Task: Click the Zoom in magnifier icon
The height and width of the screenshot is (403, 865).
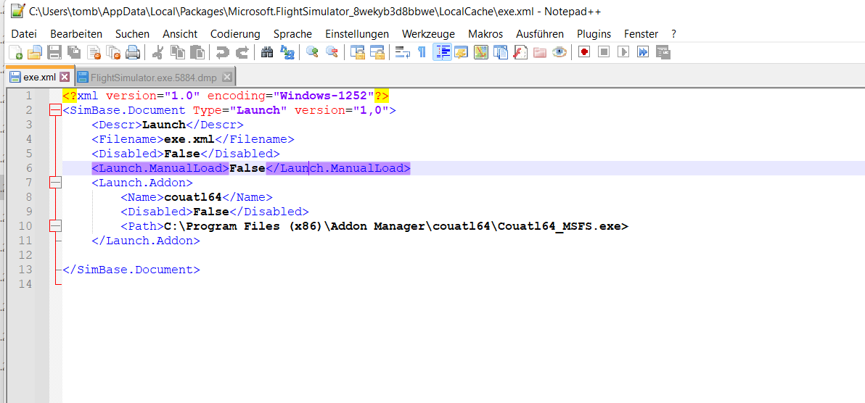Action: 312,52
